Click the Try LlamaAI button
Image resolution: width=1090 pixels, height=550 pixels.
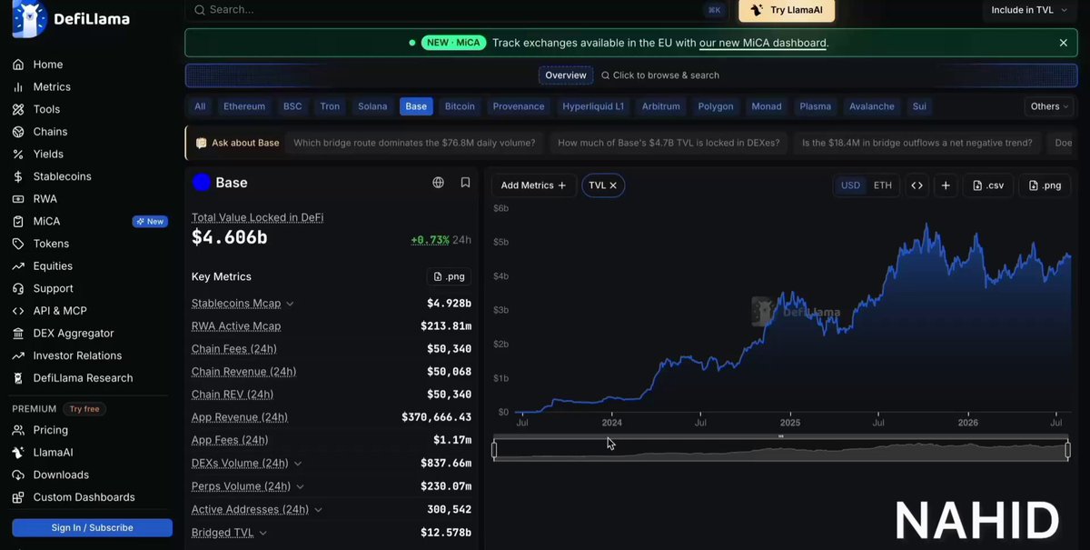click(787, 10)
